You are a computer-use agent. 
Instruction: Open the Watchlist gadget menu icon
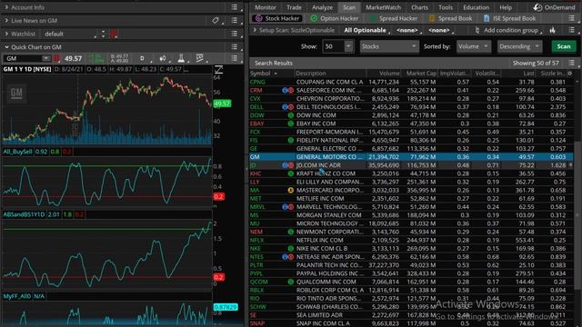pyautogui.click(x=235, y=34)
